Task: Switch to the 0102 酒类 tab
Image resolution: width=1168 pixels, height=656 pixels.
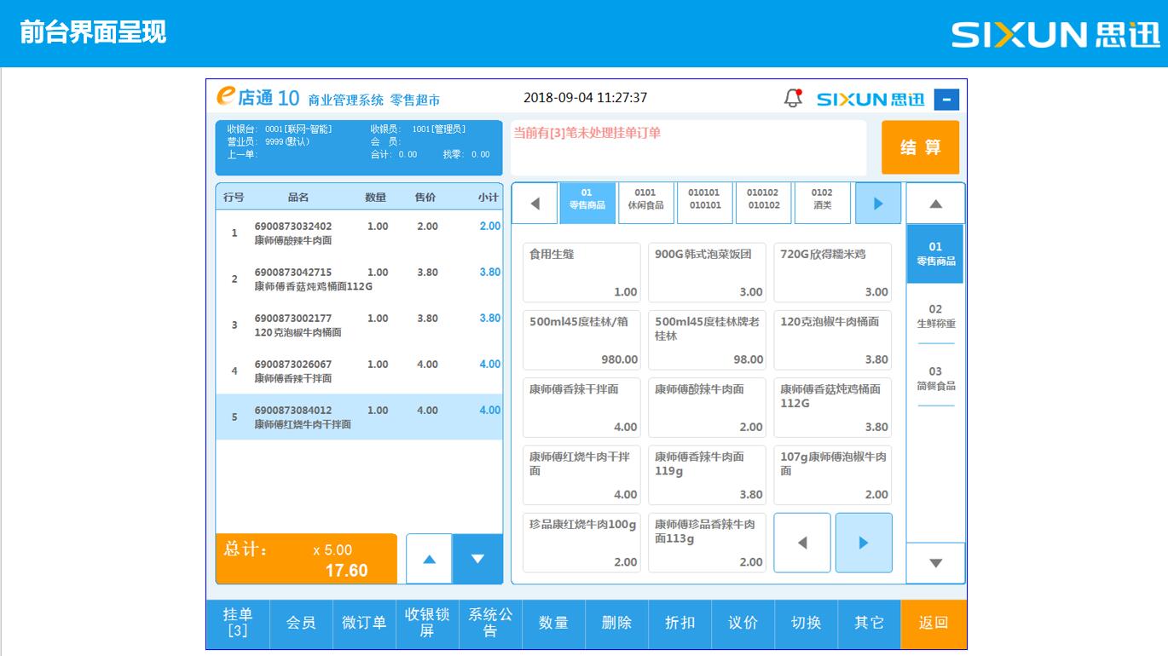Action: (x=822, y=199)
